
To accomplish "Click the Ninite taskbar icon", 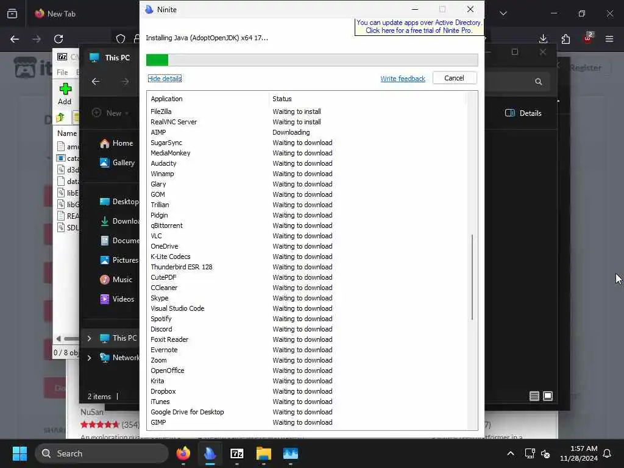I will (x=210, y=453).
